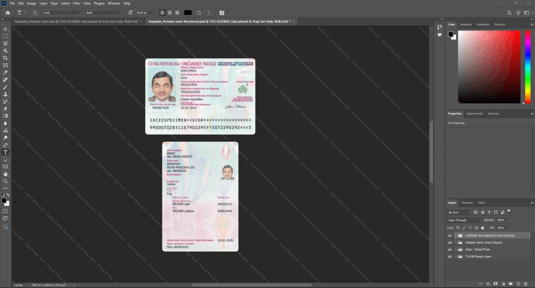
Task: Switch to the Channels tab
Action: pyautogui.click(x=467, y=202)
